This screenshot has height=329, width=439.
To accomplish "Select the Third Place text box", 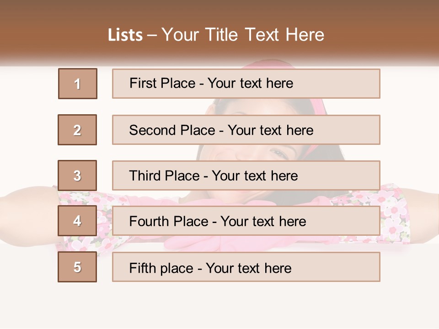I will (246, 175).
